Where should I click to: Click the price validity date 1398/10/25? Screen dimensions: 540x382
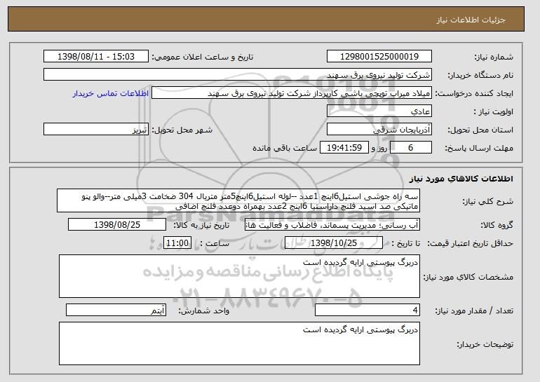(334, 243)
